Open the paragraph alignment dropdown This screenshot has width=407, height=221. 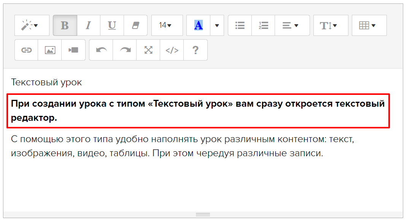[292, 26]
